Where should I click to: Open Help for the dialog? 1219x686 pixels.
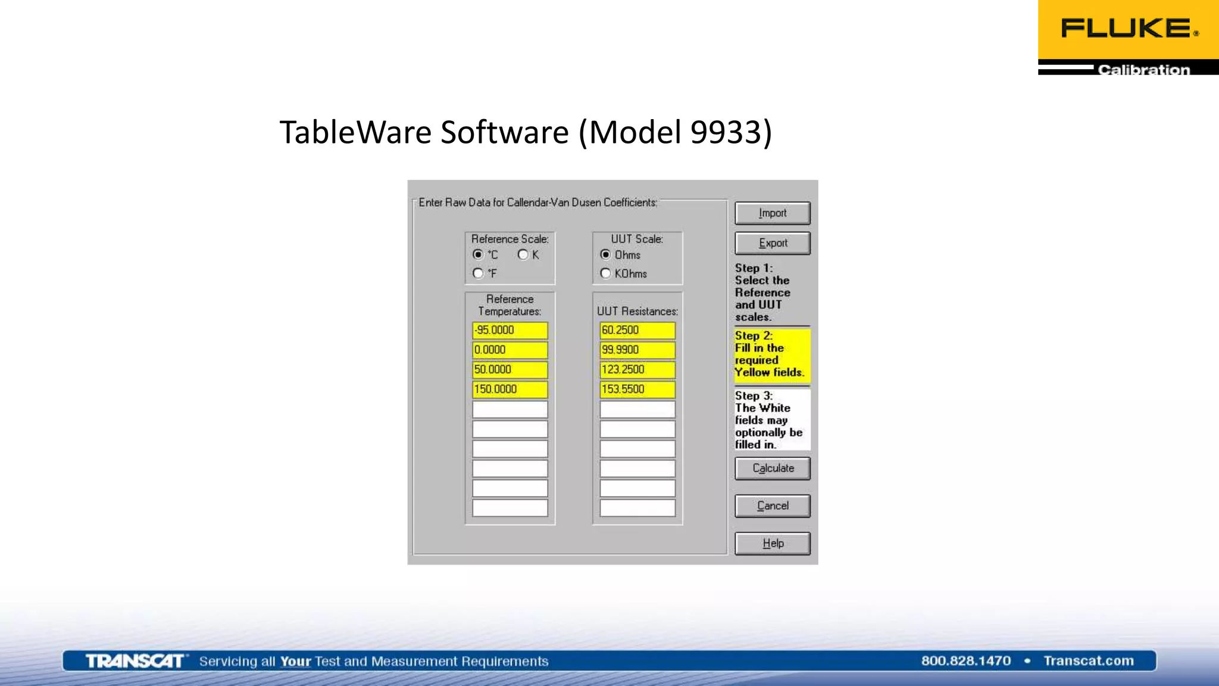pos(773,543)
